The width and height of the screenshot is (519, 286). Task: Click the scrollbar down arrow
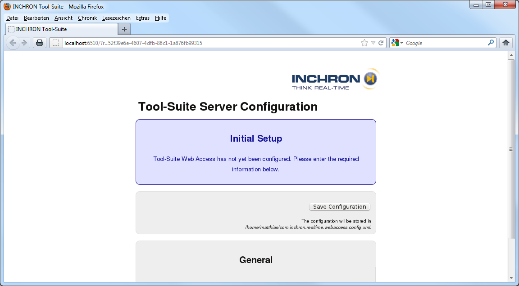[x=511, y=278]
